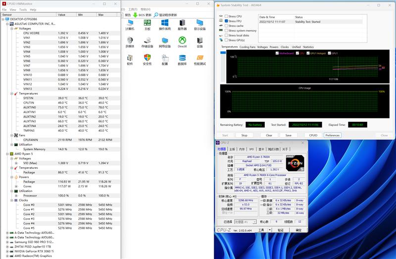The width and height of the screenshot is (396, 259).
Task: Click the Max column header in HWMonitor
Action: [106, 15]
